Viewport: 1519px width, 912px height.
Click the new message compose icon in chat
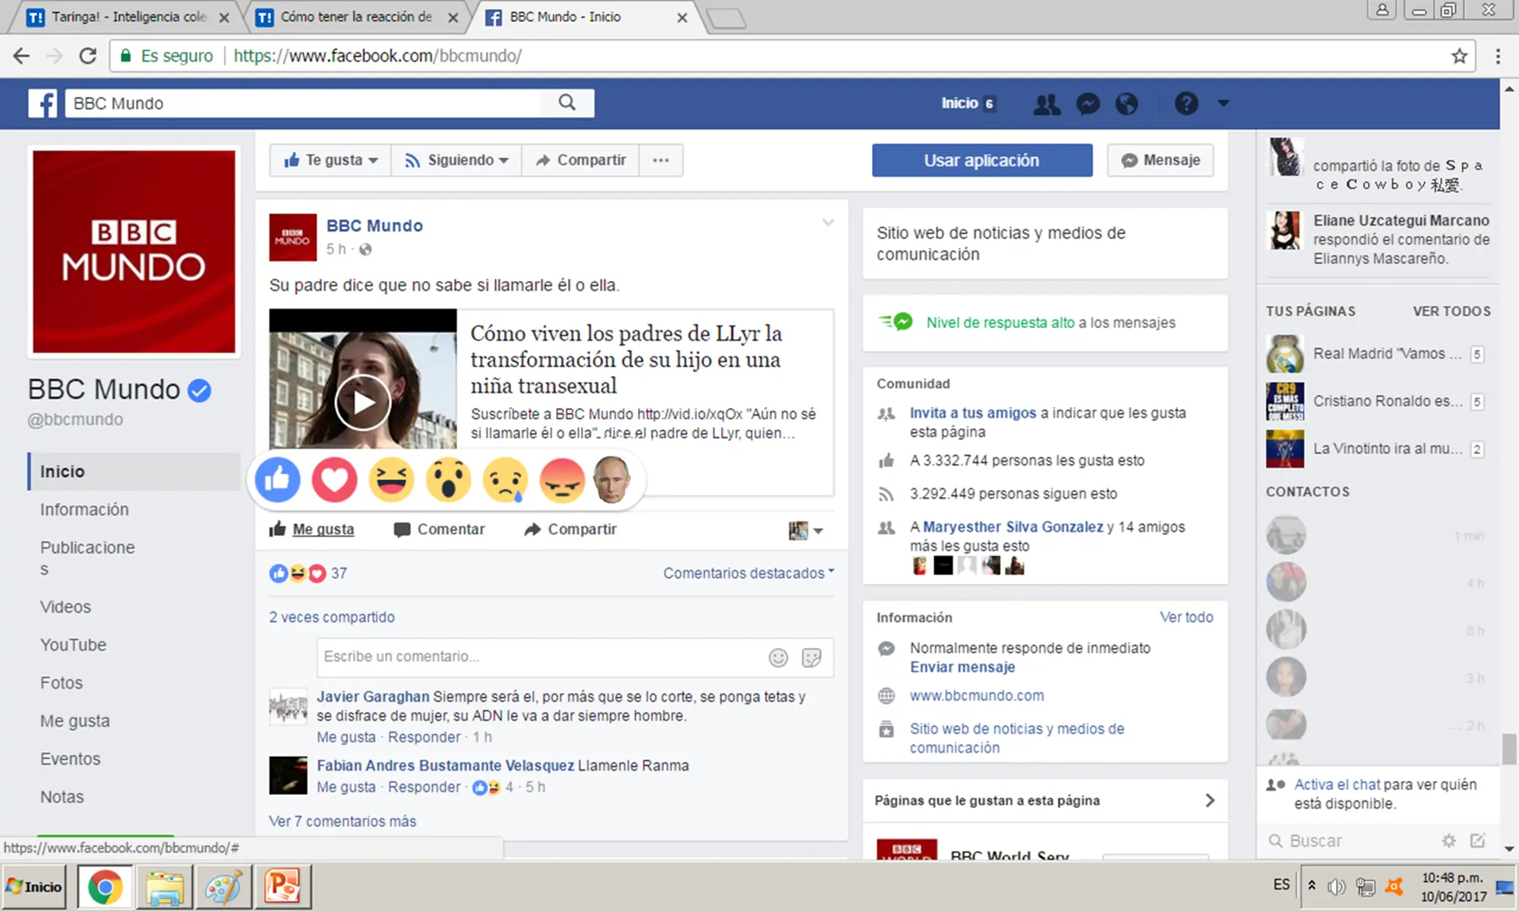click(1477, 841)
